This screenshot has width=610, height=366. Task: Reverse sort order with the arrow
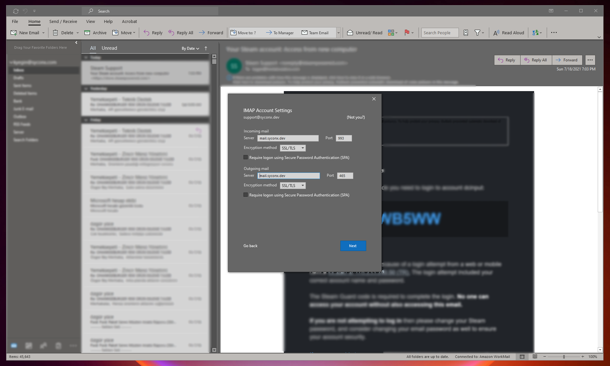(206, 48)
